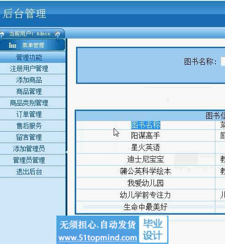Screen dimensions: 225x244
Task: Click the menu management grid icon
Action: [12, 45]
